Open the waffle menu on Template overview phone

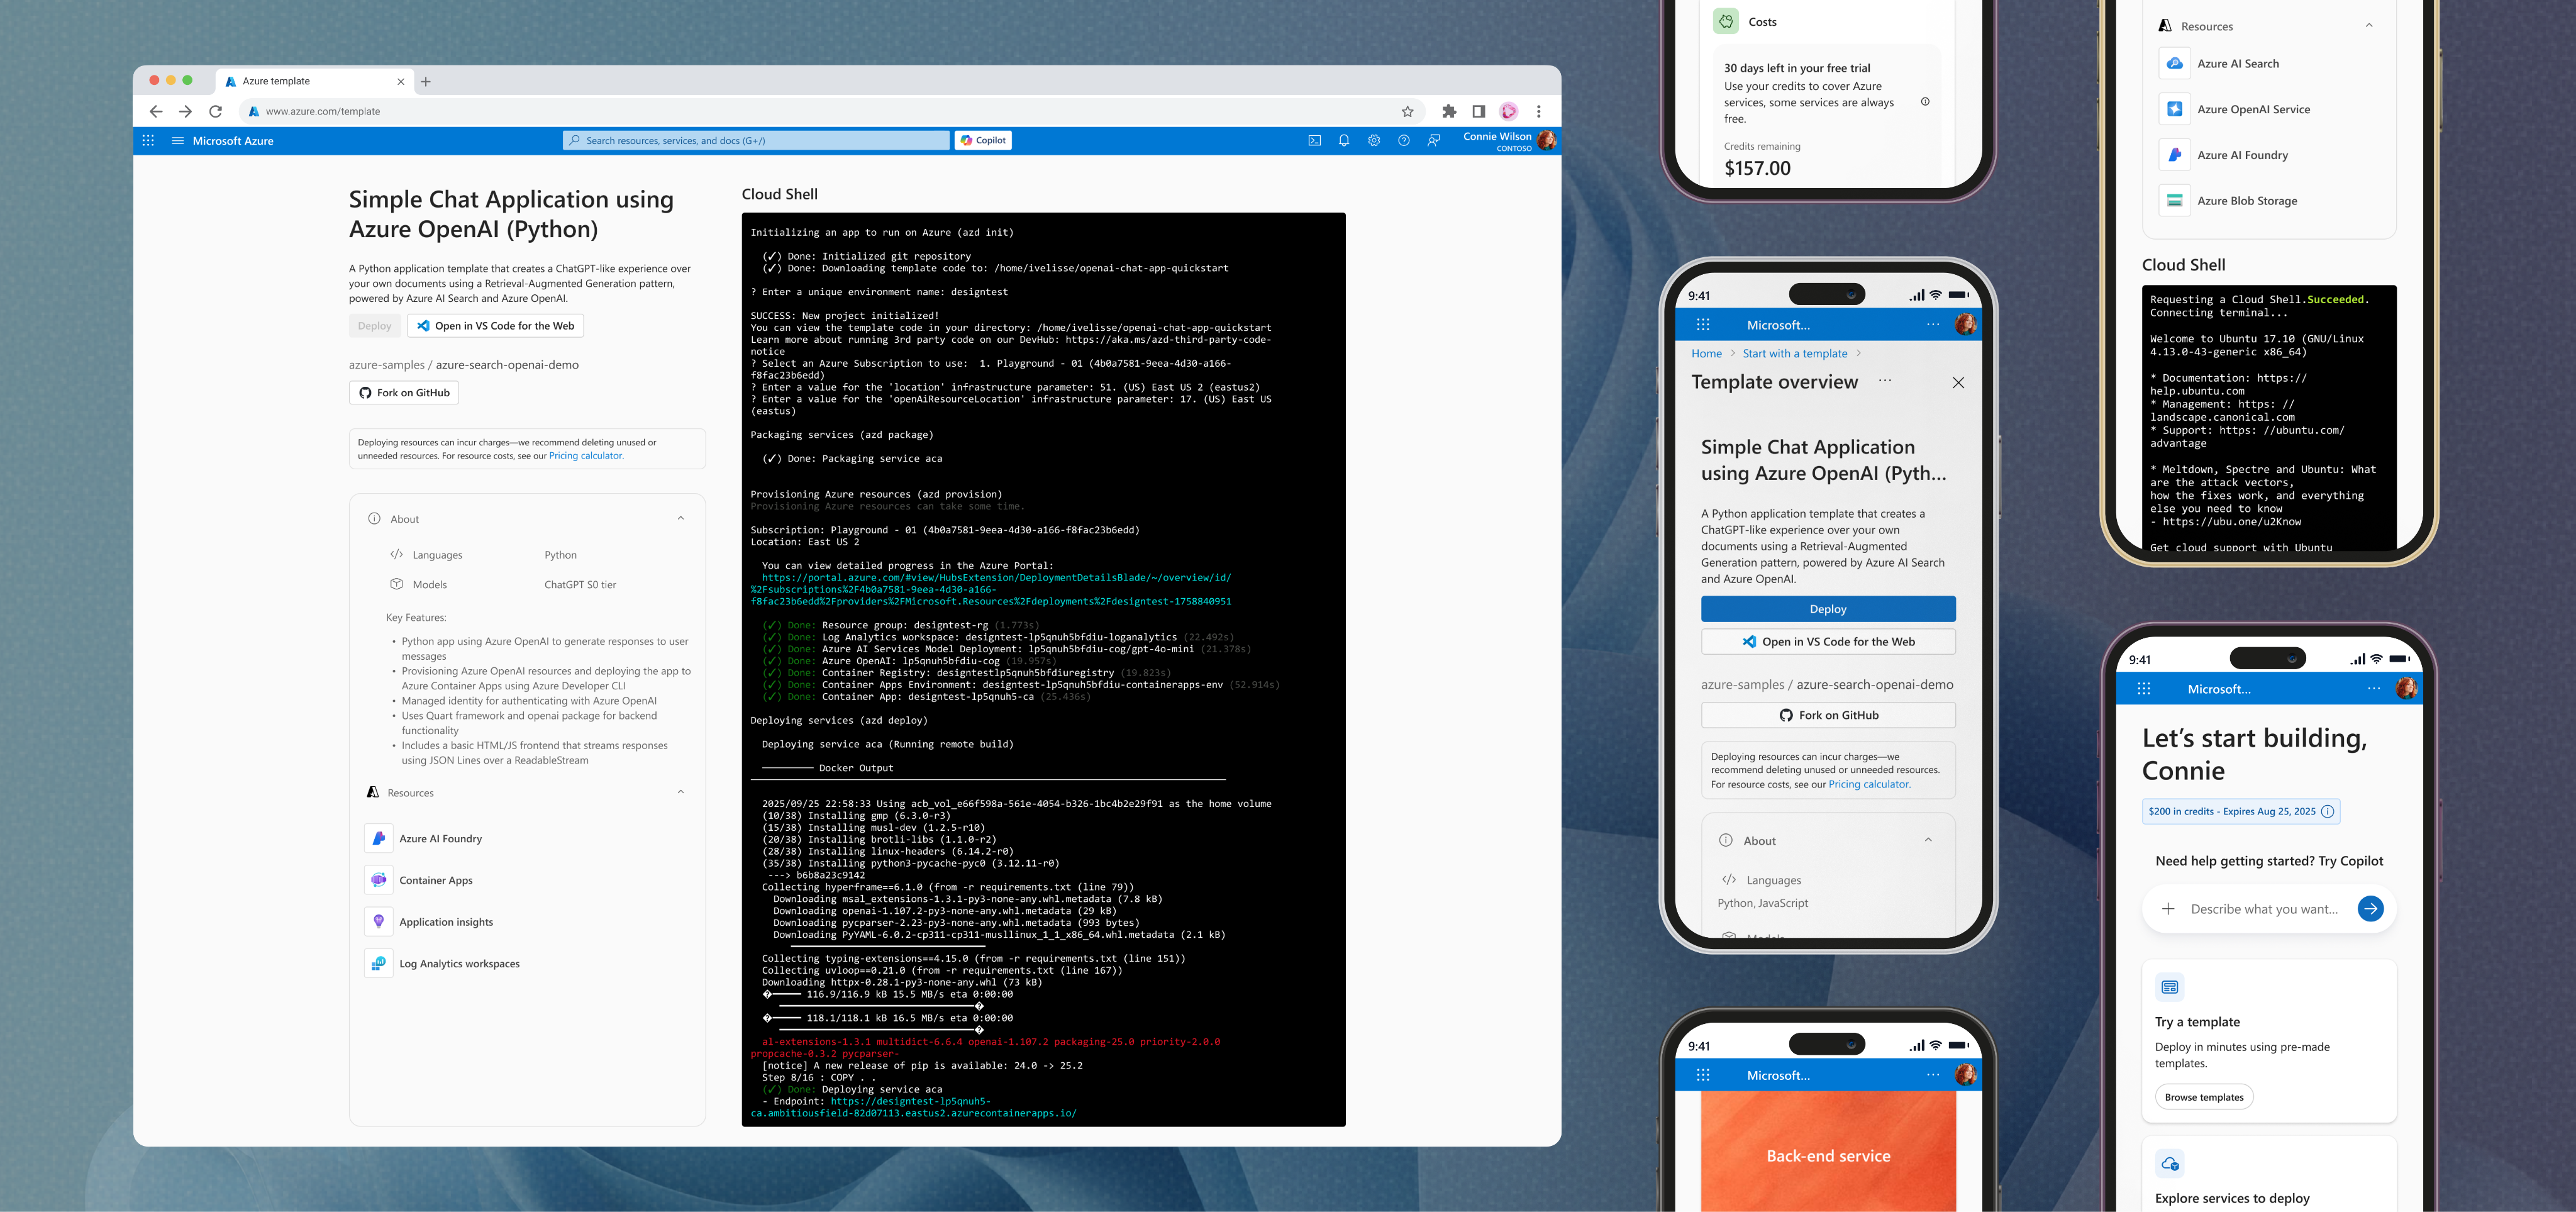[1703, 325]
